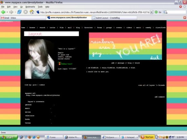
Task: Reload the page with the refresh icon
Action: pos(19,12)
